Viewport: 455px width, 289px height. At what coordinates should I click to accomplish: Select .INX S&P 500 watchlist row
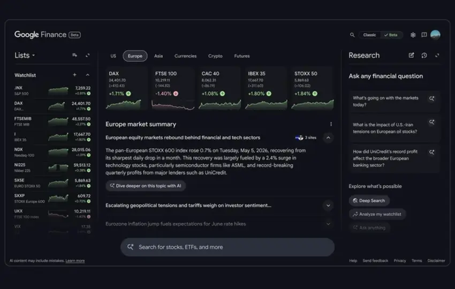52,91
